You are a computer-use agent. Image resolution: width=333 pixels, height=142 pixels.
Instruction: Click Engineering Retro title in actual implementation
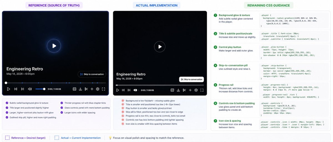[x=131, y=74]
